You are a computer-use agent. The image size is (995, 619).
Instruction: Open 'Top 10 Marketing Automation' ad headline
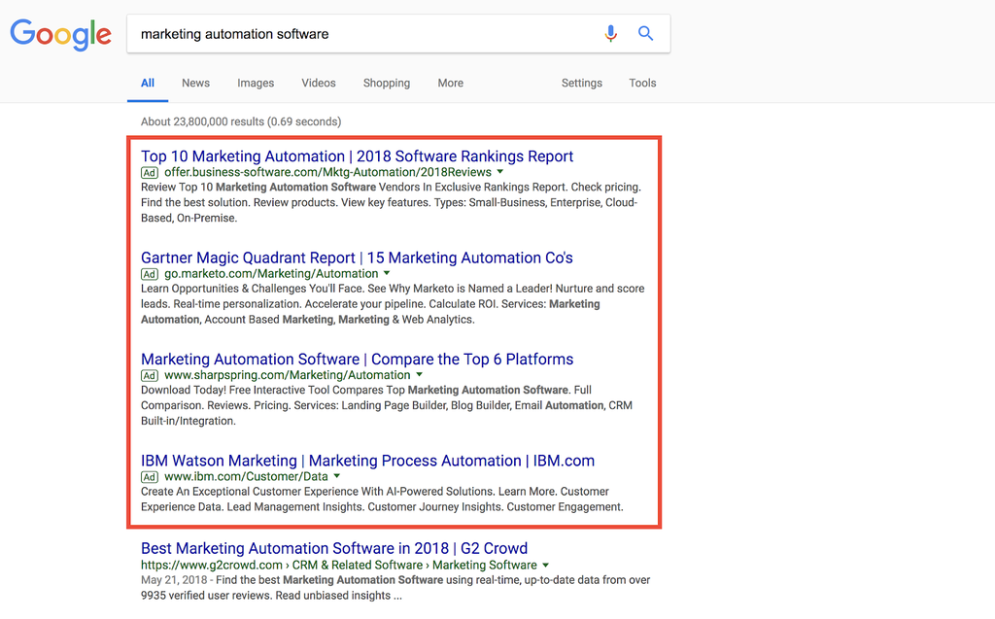tap(358, 156)
